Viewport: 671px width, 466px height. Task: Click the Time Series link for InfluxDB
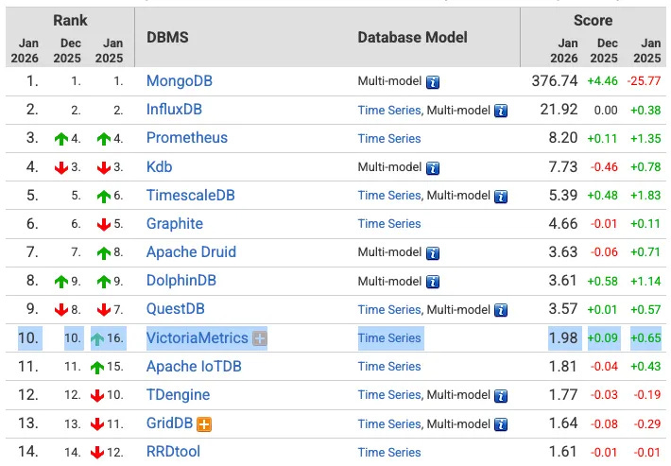388,111
